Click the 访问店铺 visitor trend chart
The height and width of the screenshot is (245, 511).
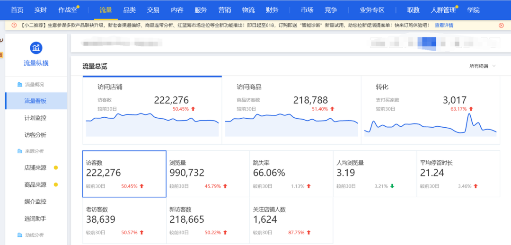click(x=152, y=124)
